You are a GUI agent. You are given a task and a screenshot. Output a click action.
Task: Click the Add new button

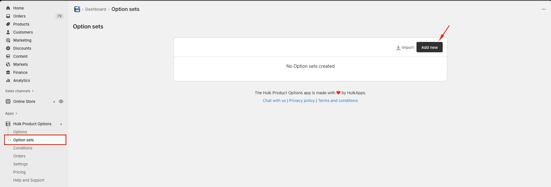pyautogui.click(x=430, y=47)
